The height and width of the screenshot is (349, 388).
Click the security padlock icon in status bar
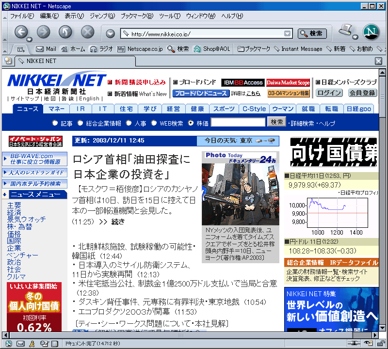(381, 343)
